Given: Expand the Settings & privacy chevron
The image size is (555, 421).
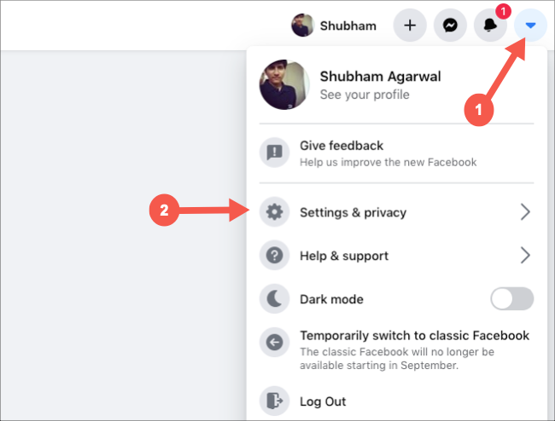Looking at the screenshot, I should point(525,212).
